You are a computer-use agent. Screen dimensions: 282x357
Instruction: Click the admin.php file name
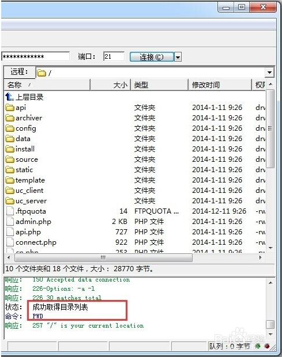point(33,222)
